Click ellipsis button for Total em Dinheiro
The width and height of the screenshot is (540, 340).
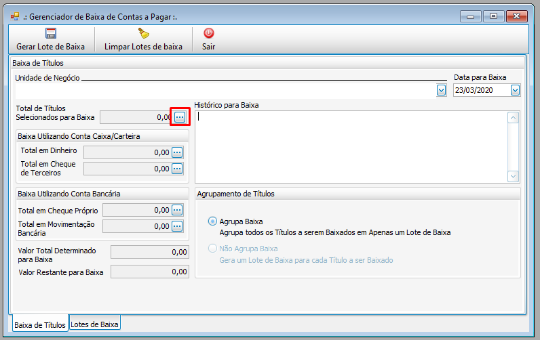177,152
